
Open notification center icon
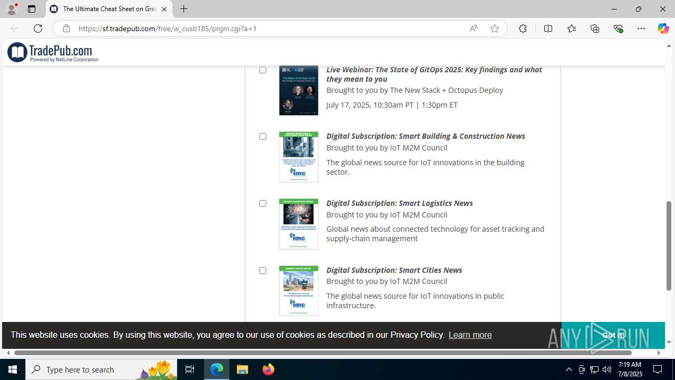click(x=658, y=369)
